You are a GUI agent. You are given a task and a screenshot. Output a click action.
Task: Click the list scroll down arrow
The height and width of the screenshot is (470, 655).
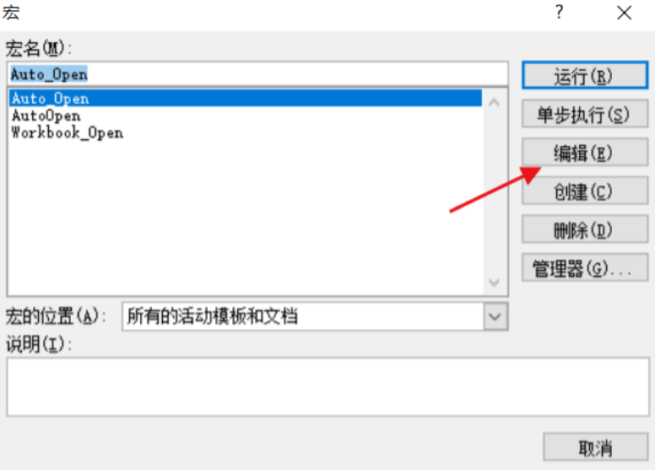click(494, 283)
